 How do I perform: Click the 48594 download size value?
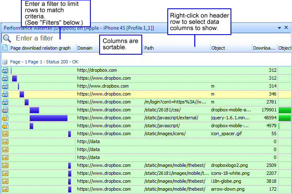coord(270,118)
